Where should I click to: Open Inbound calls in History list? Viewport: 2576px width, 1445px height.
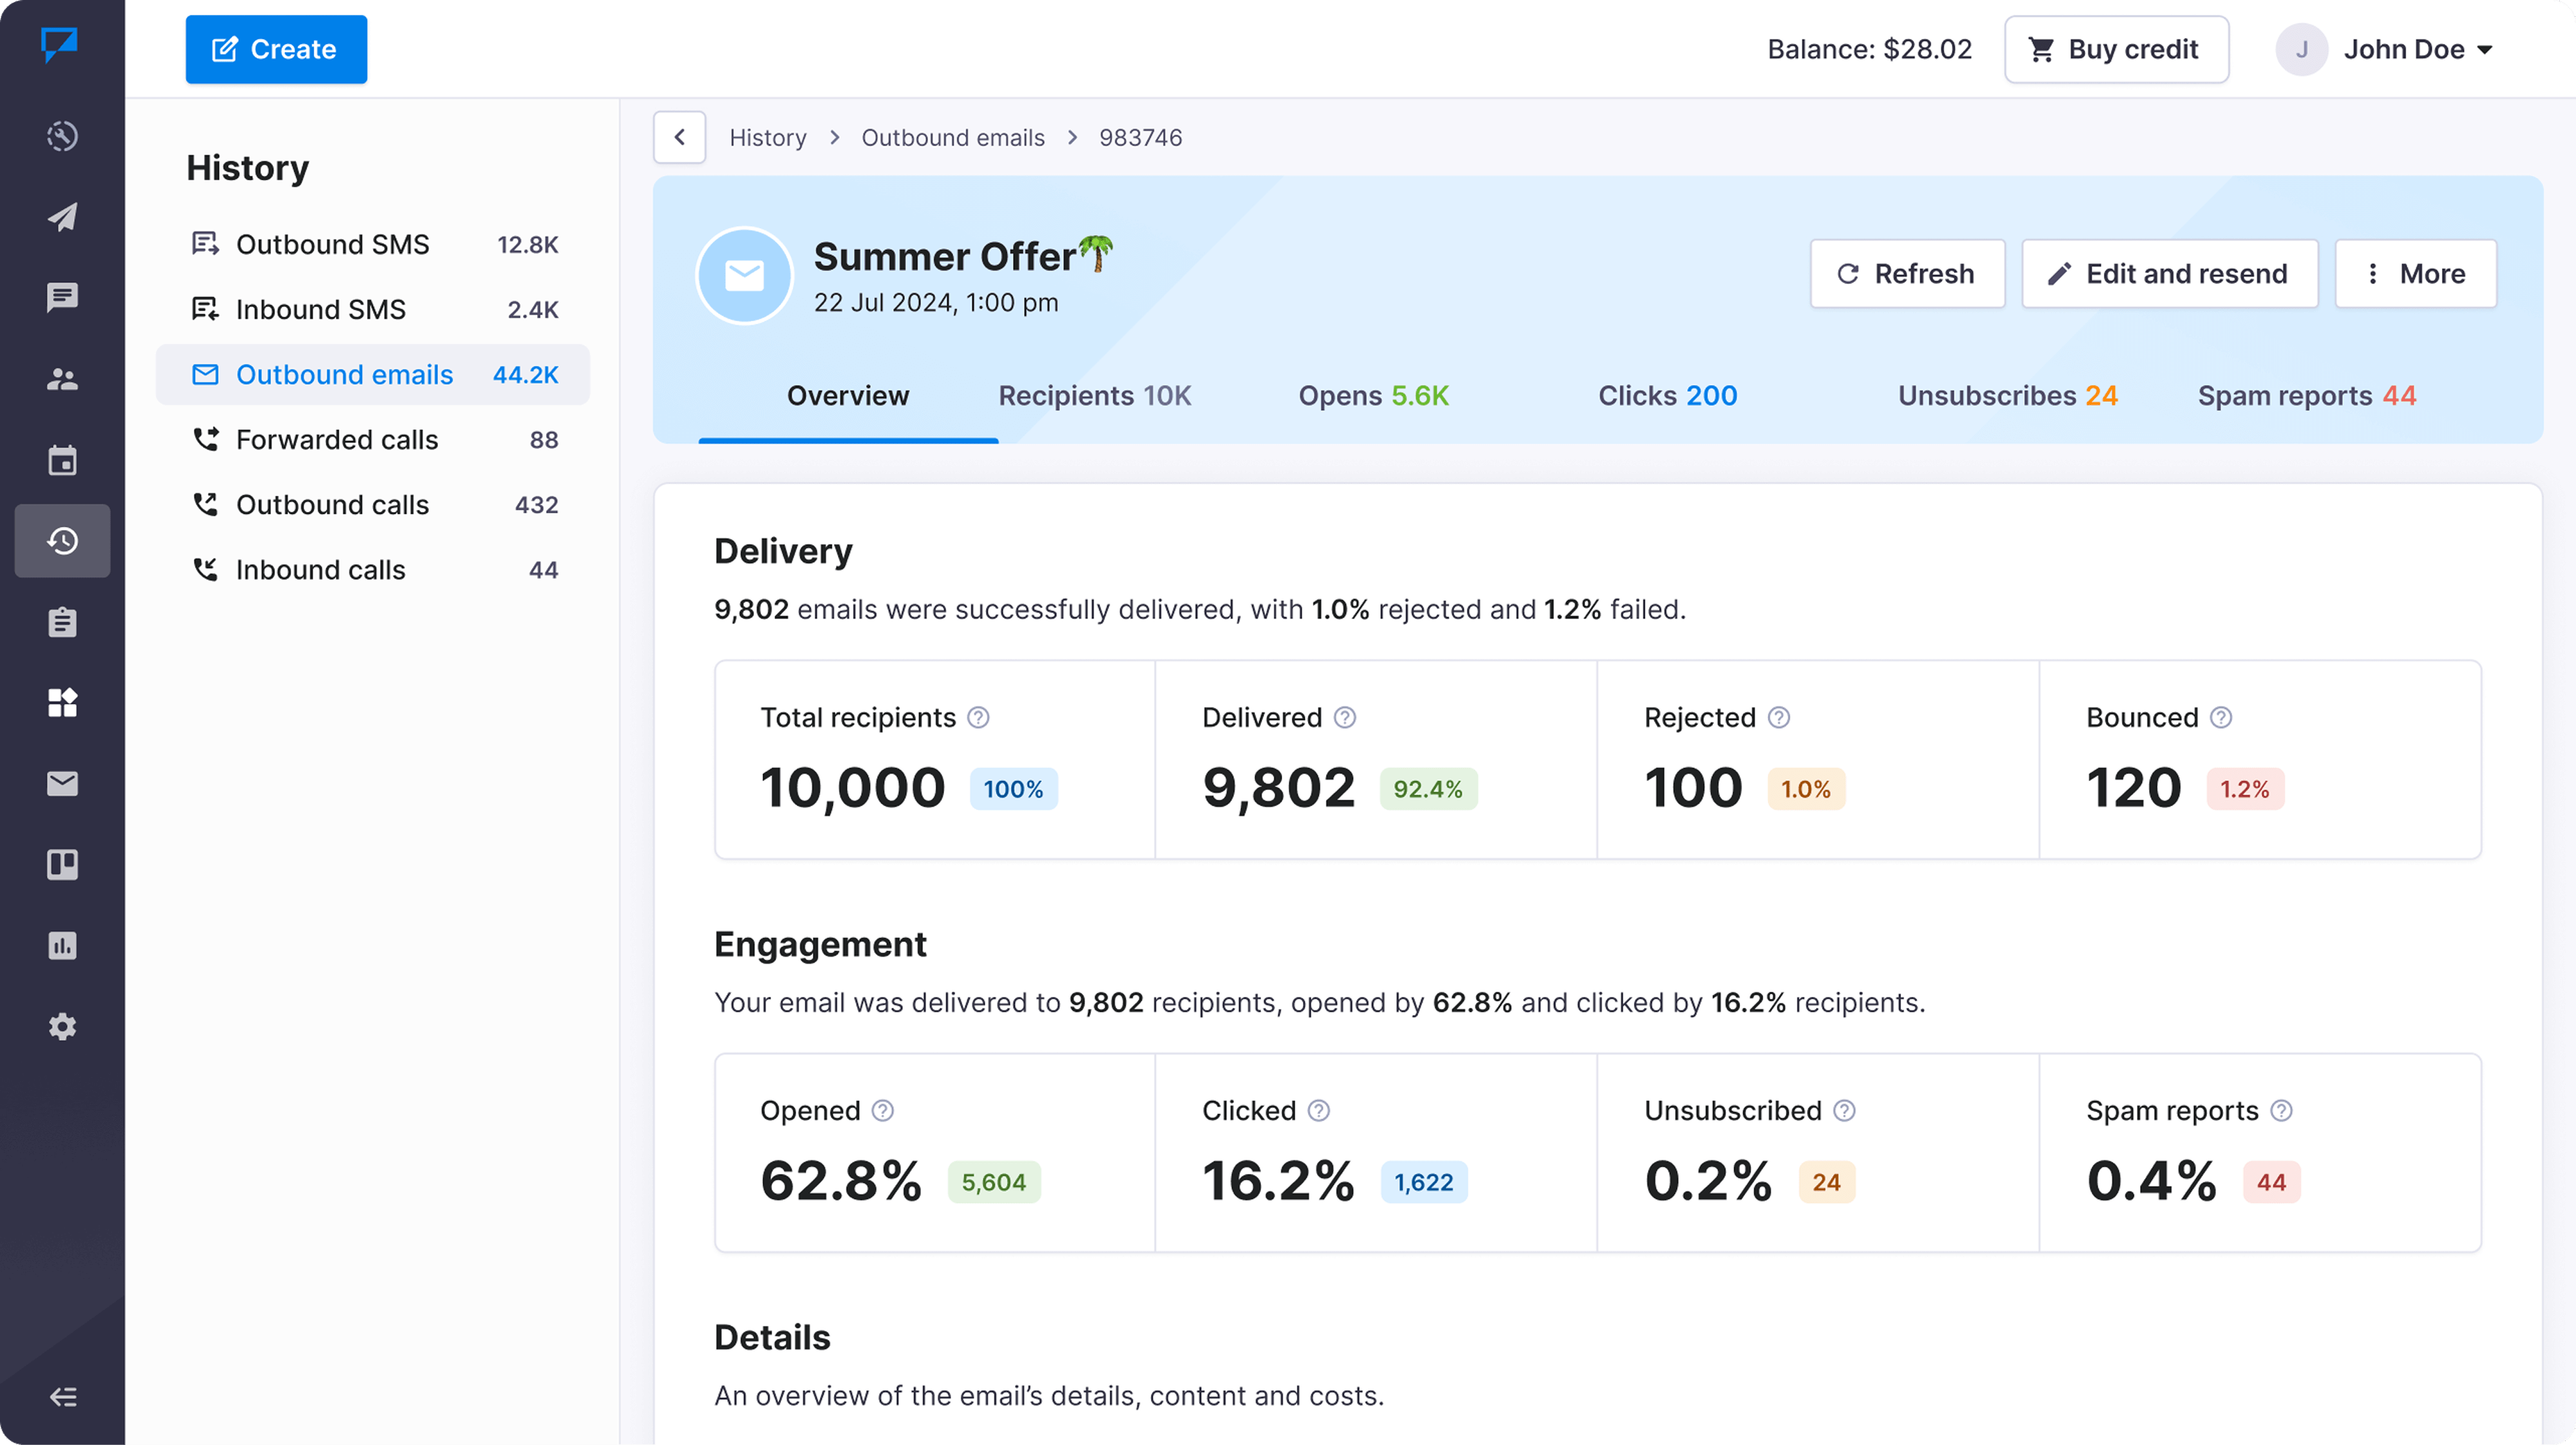pyautogui.click(x=373, y=570)
